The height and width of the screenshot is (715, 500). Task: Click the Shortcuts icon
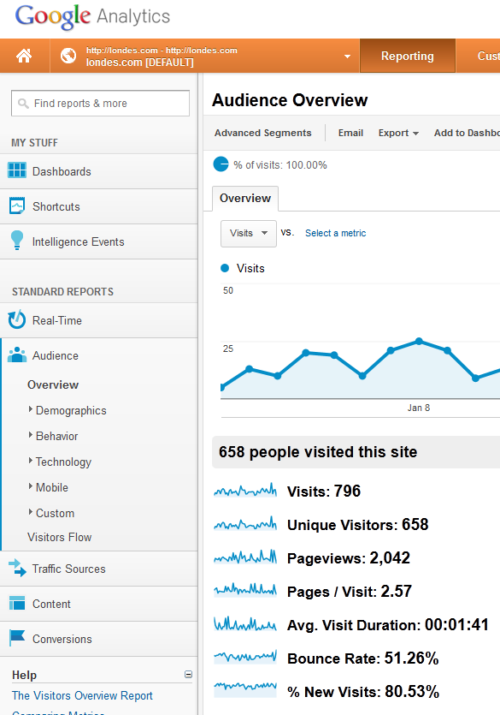coord(17,206)
